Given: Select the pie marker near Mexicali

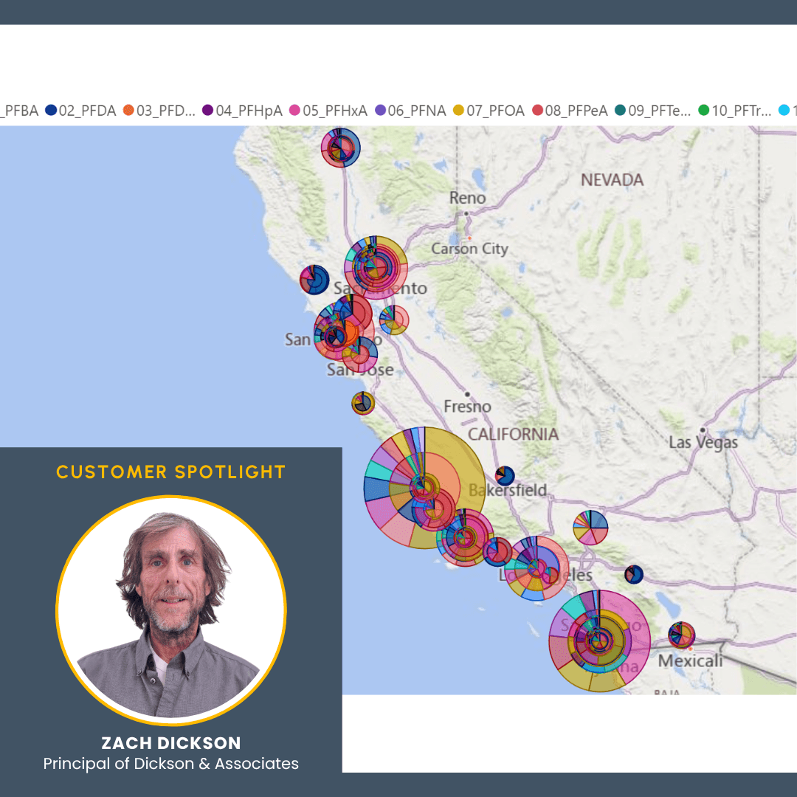Looking at the screenshot, I should click(681, 635).
